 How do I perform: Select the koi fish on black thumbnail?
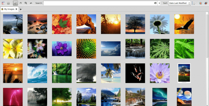click(135, 73)
